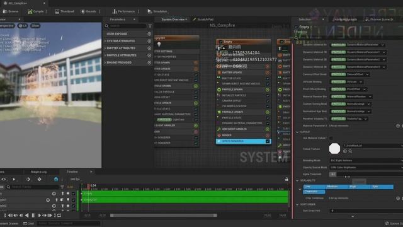Expand the System Attributes category

(x=105, y=41)
